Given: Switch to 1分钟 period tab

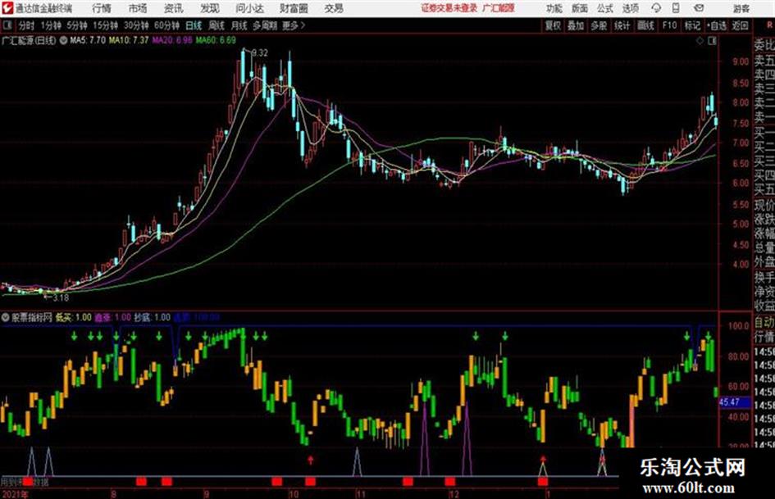Looking at the screenshot, I should (50, 25).
